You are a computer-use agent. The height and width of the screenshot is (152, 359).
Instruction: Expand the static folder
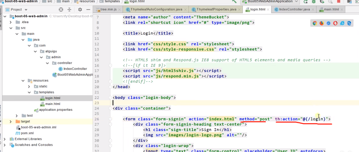coord(29,87)
